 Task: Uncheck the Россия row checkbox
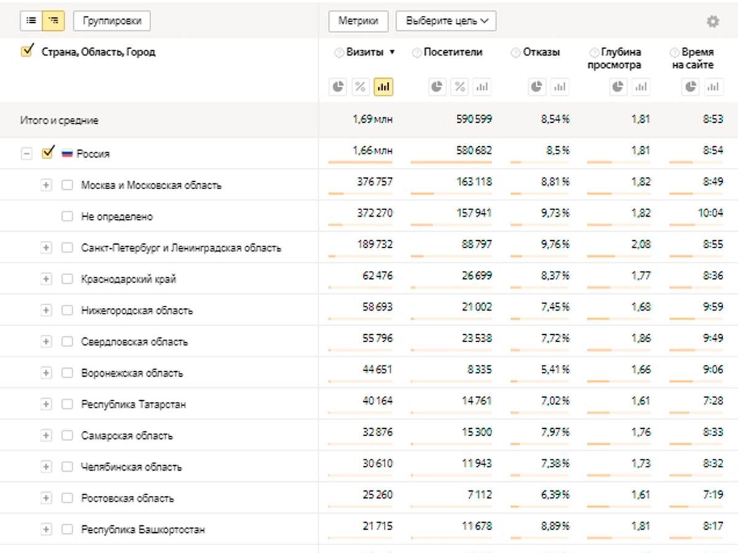pos(47,153)
